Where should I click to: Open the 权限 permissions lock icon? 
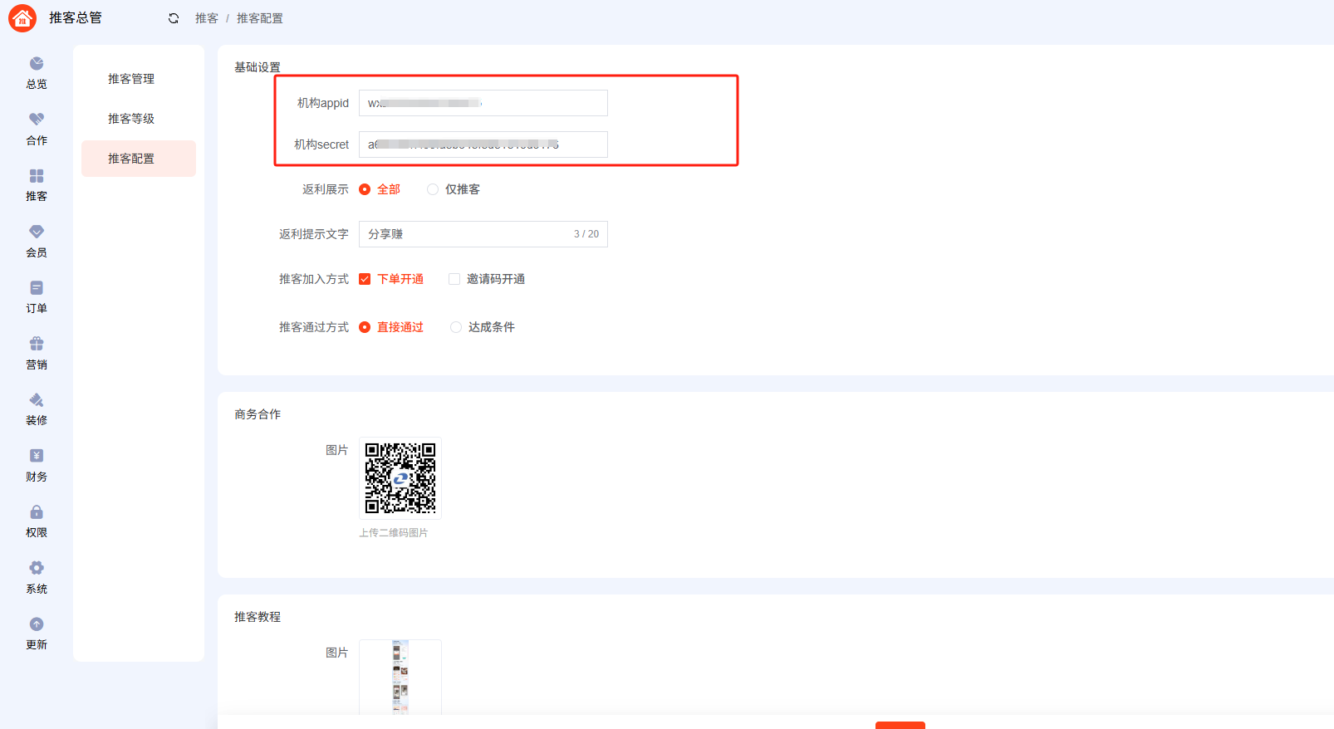(x=37, y=512)
